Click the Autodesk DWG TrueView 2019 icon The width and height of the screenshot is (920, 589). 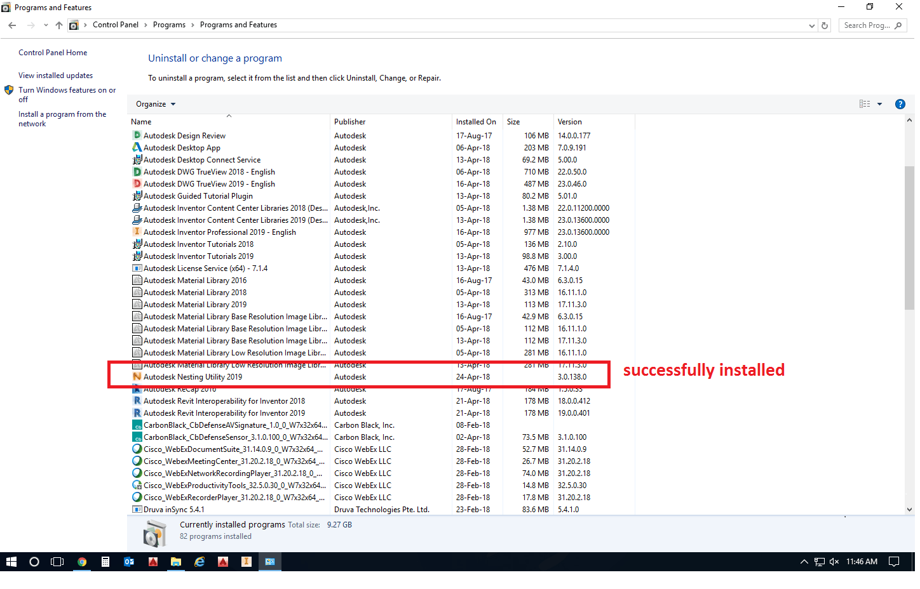tap(137, 183)
